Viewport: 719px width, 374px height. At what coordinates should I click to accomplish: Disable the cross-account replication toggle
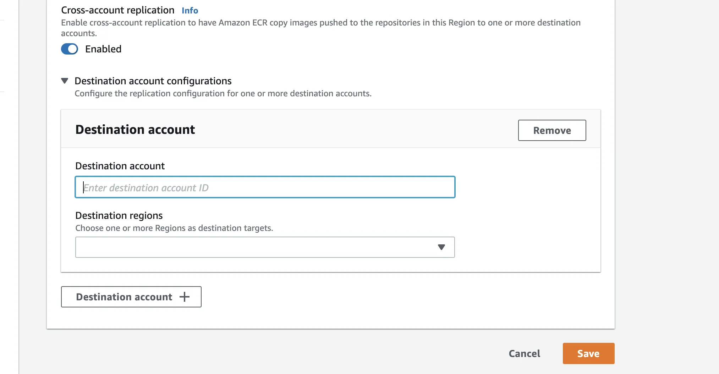pyautogui.click(x=70, y=49)
